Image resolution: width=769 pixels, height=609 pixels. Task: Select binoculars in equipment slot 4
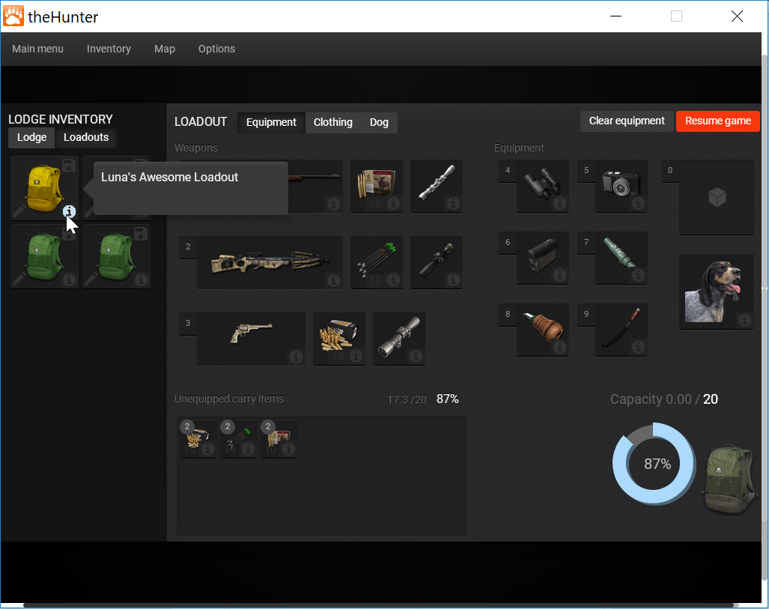(543, 186)
